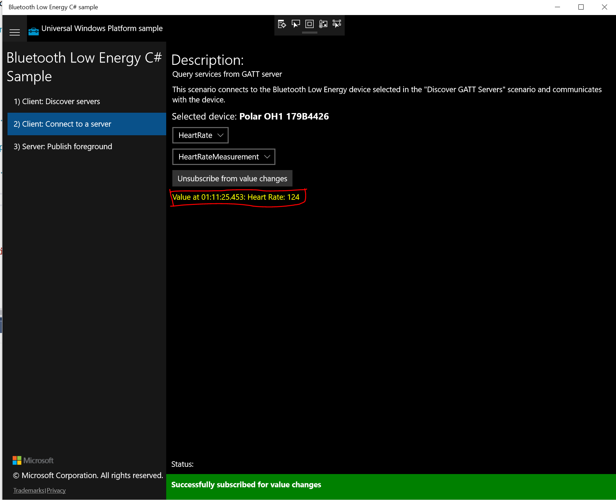Open the HeartRateMeasurement characteristic dropdown
The height and width of the screenshot is (500, 616).
pos(224,157)
